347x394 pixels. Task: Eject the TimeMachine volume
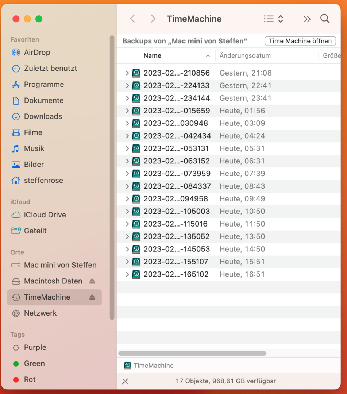point(92,297)
